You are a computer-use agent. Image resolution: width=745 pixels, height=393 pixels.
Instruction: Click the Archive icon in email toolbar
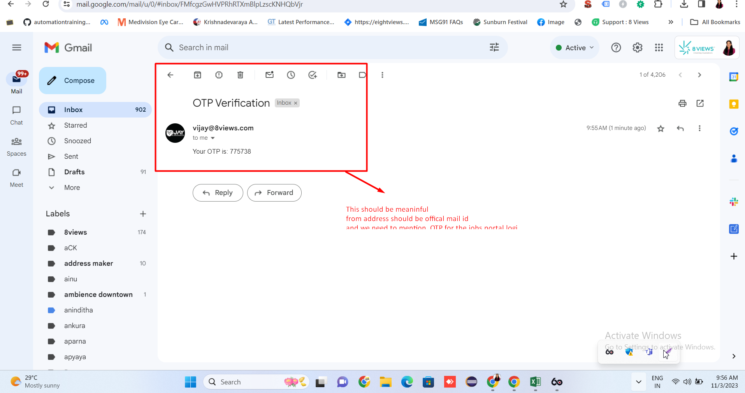197,75
